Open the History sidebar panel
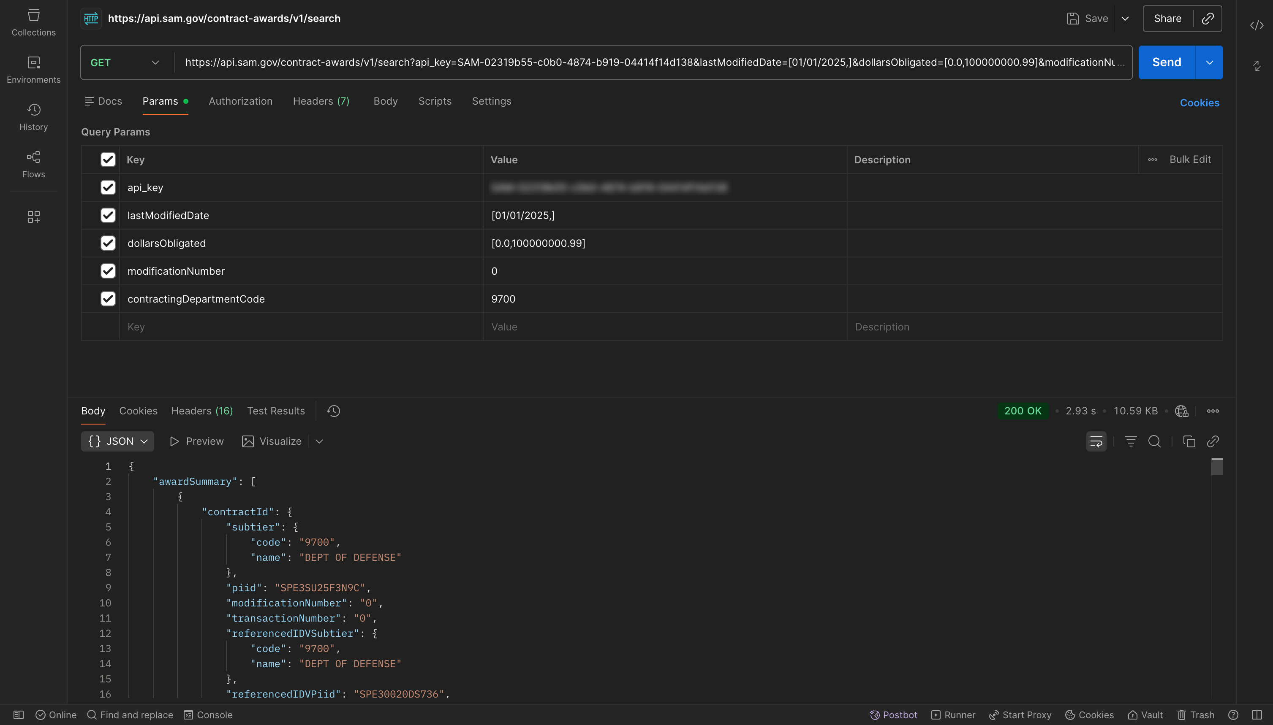1273x725 pixels. 33,117
